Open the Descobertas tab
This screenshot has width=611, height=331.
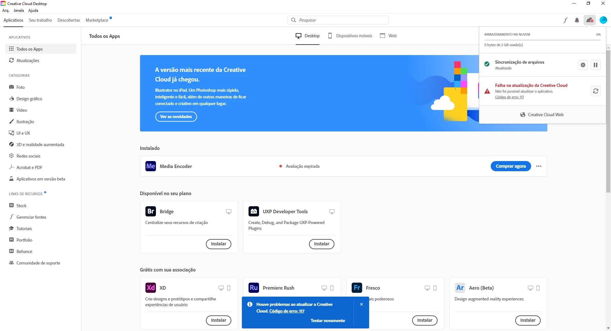tap(69, 20)
